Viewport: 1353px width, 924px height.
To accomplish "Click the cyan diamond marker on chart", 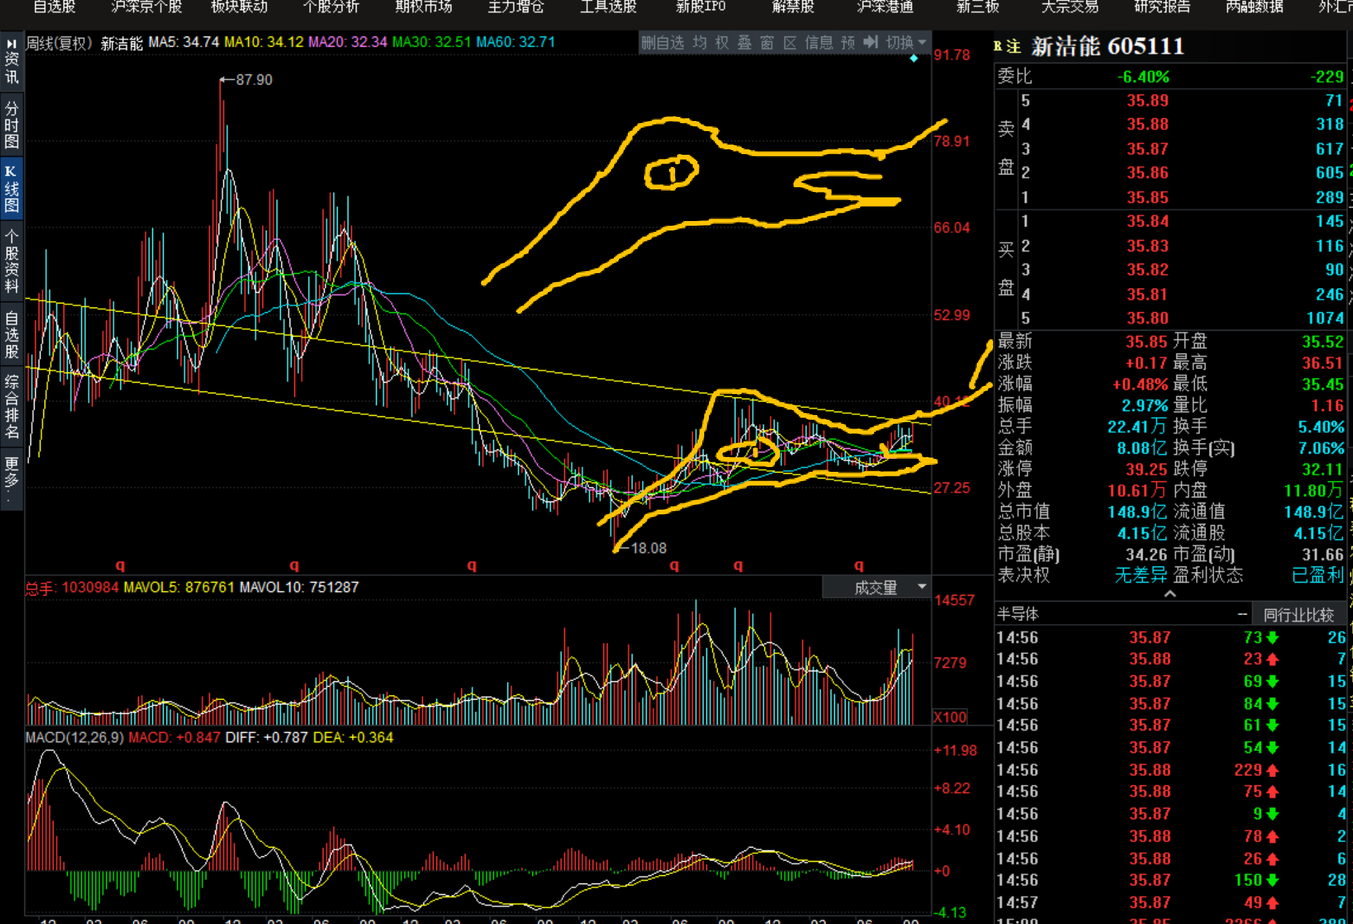I will 913,59.
